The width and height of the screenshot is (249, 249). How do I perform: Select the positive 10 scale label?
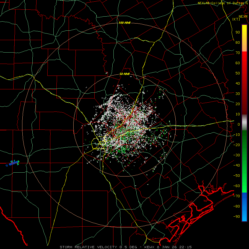[238, 114]
